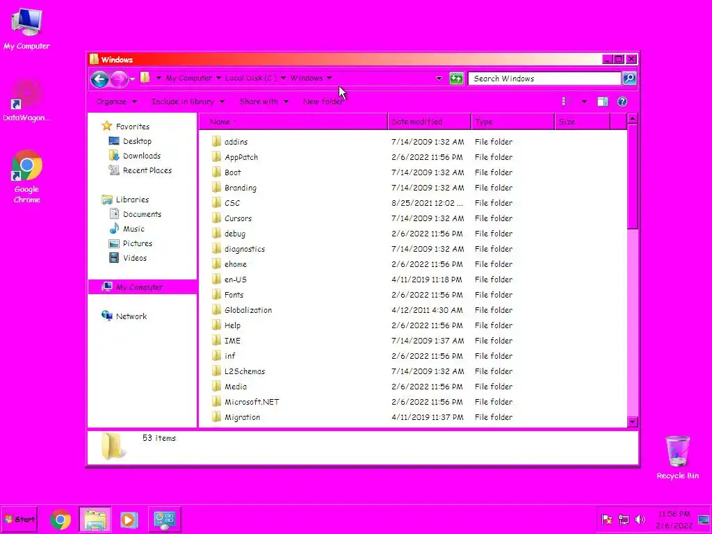The height and width of the screenshot is (534, 712).
Task: Navigate to My Computer breadcrumb
Action: click(188, 78)
